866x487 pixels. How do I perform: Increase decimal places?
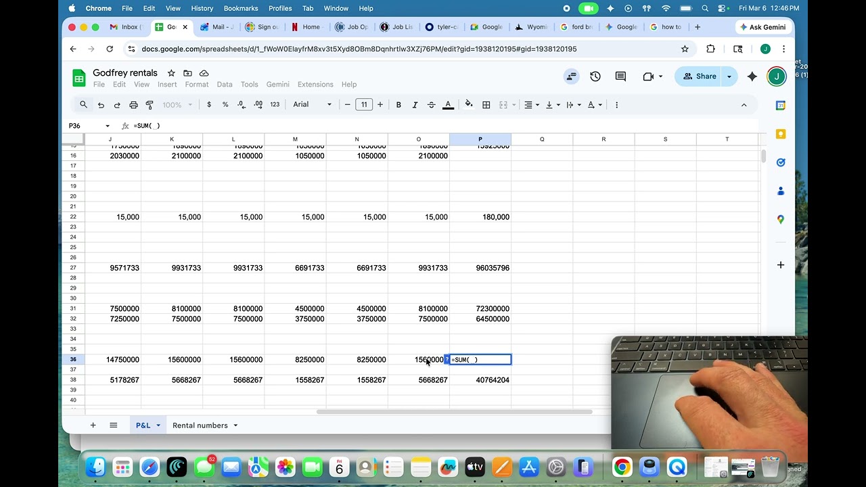tap(258, 105)
